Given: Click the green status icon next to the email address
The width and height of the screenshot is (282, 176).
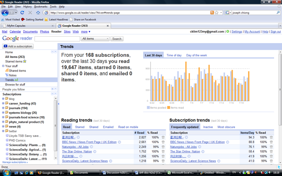Looking at the screenshot, I should 227,31.
